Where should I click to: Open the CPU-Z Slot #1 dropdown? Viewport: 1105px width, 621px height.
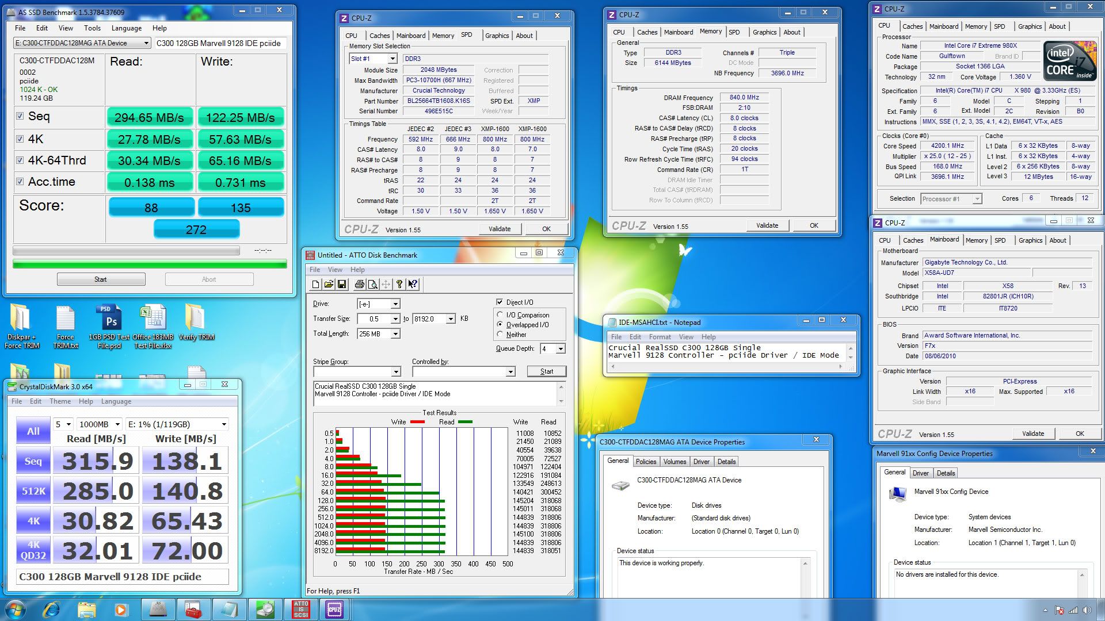tap(392, 59)
